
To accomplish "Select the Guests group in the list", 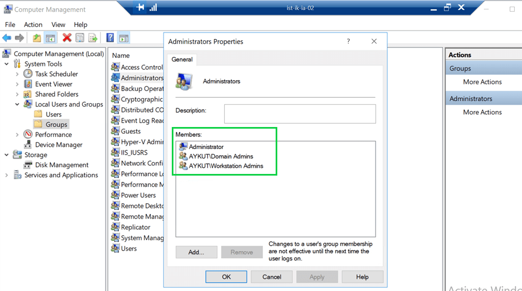I will pyautogui.click(x=131, y=131).
